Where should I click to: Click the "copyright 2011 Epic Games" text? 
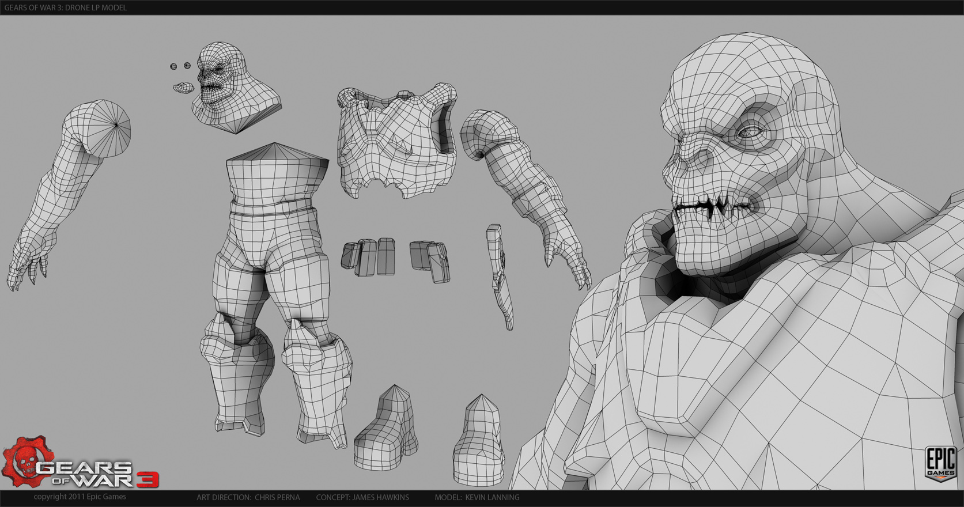coord(80,497)
